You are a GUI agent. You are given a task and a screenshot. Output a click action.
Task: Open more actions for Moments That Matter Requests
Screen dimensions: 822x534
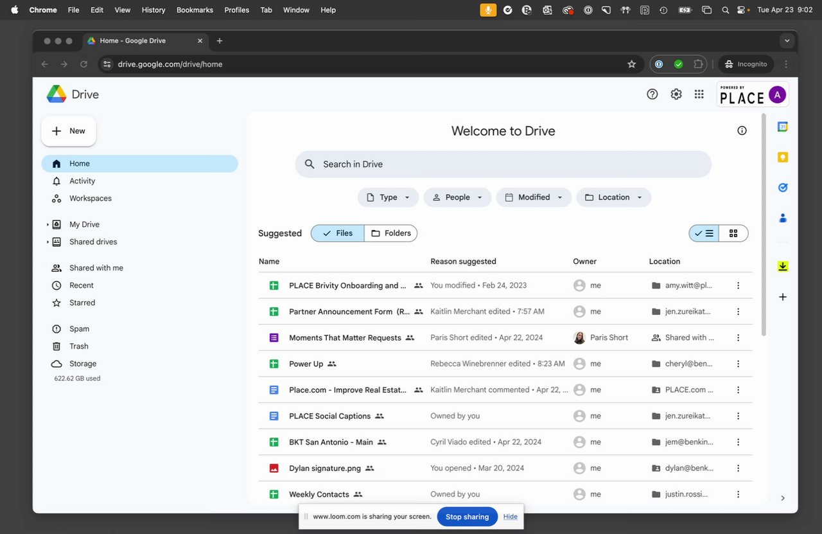coord(739,337)
